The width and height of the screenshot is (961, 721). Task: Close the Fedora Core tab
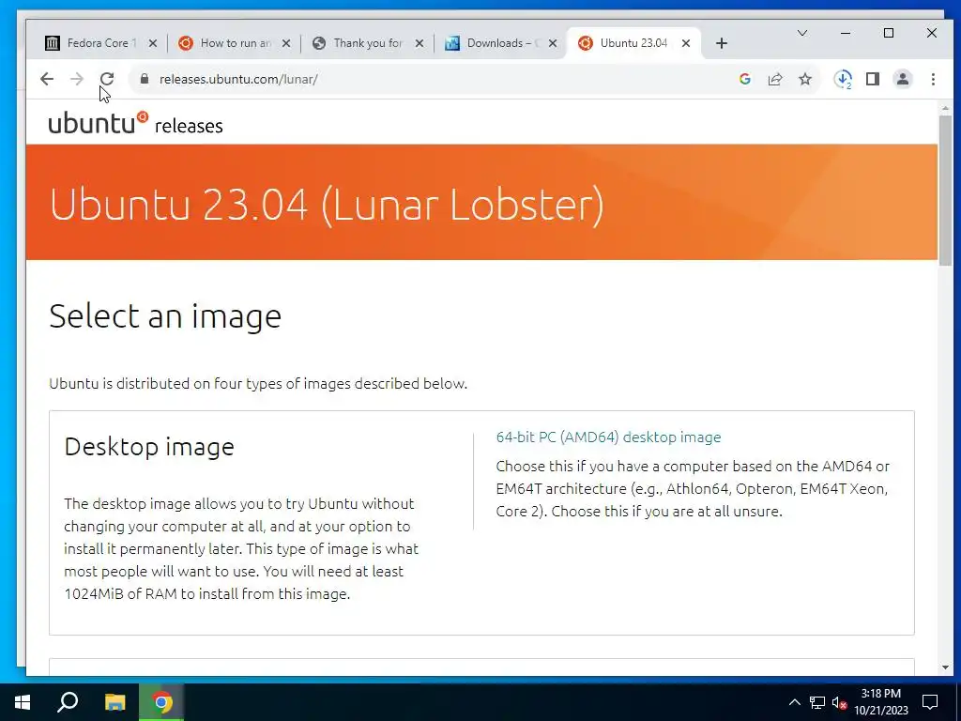click(x=153, y=43)
